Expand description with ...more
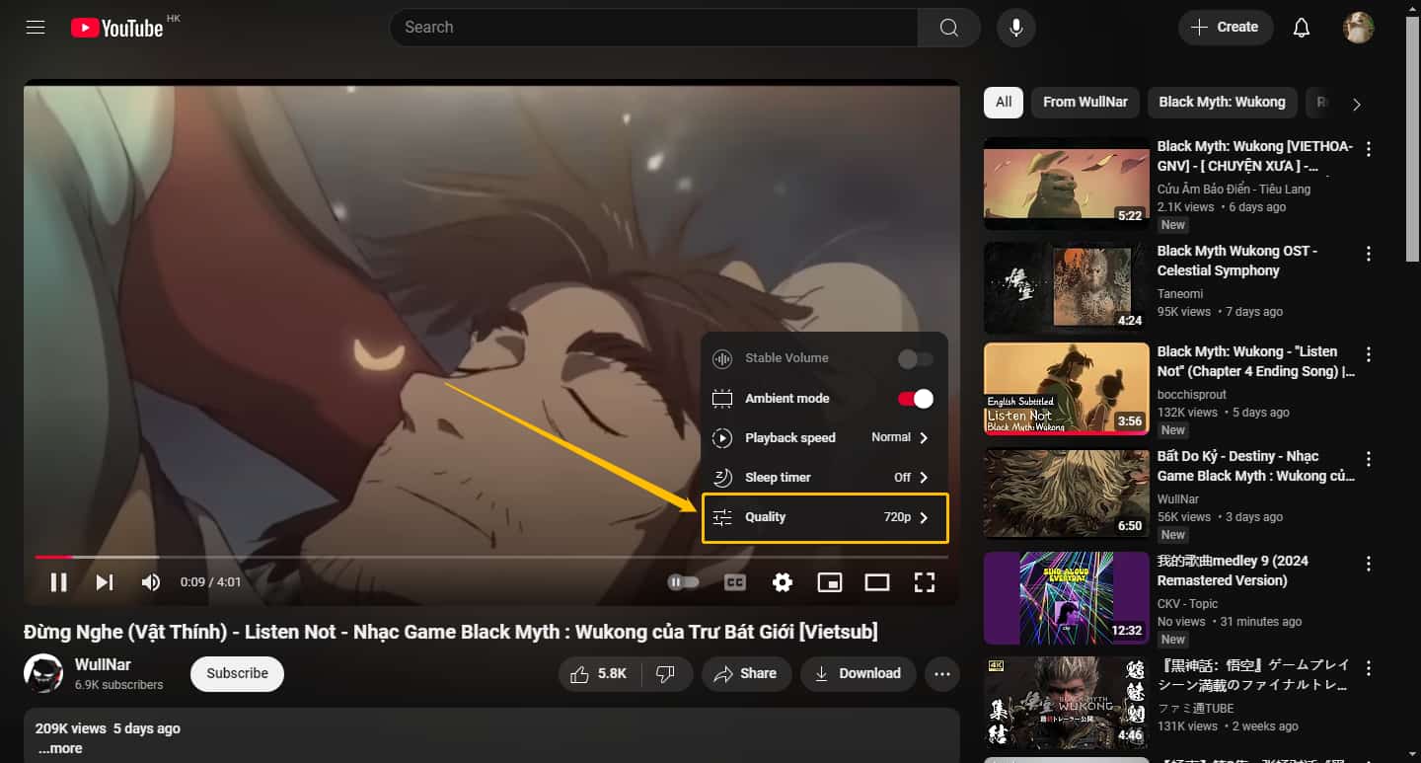The height and width of the screenshot is (763, 1421). click(60, 748)
